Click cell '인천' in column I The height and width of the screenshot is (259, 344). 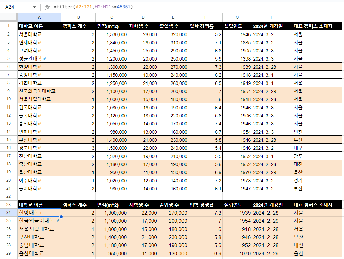coord(317,132)
